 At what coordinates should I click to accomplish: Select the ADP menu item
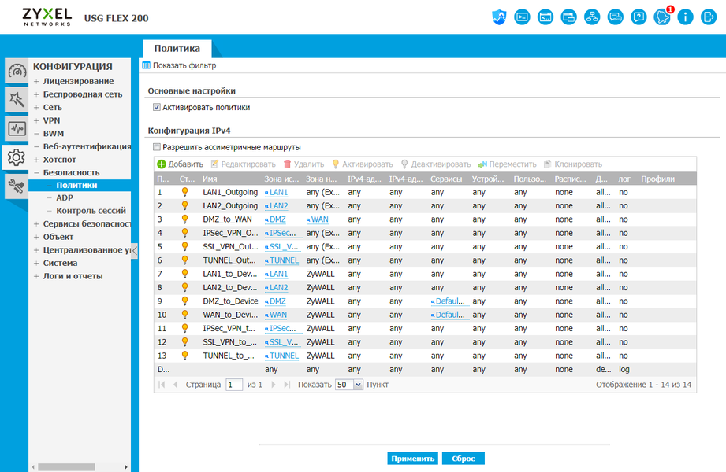[x=65, y=197]
